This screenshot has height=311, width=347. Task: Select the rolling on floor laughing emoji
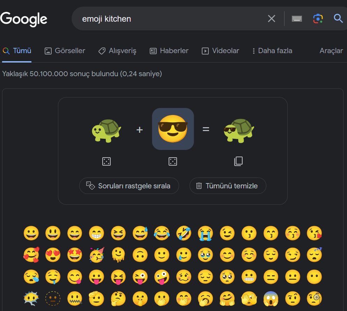click(184, 233)
